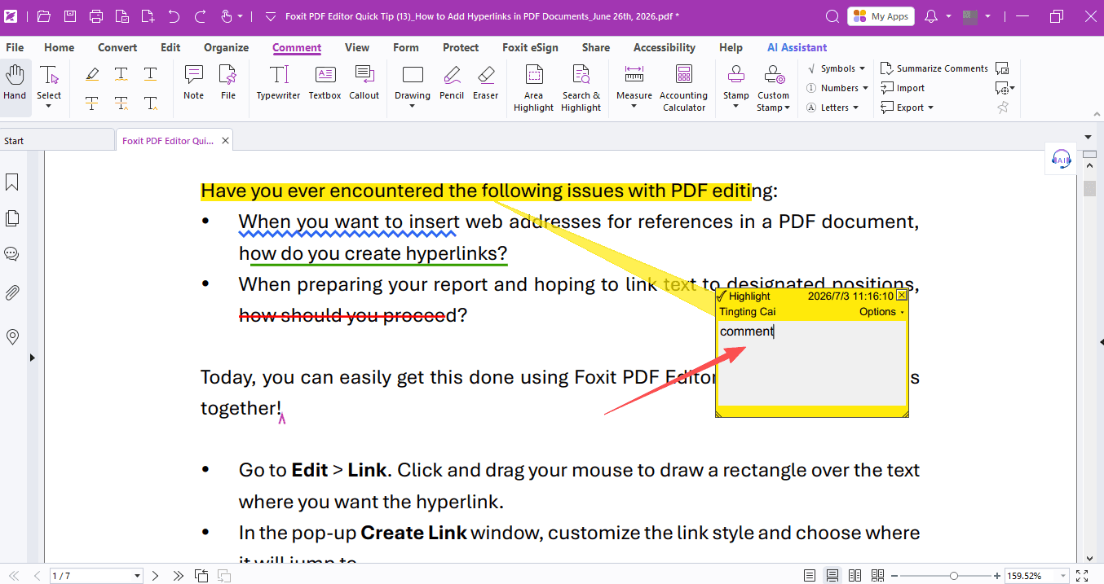
Task: Attach a File as comment
Action: click(228, 83)
